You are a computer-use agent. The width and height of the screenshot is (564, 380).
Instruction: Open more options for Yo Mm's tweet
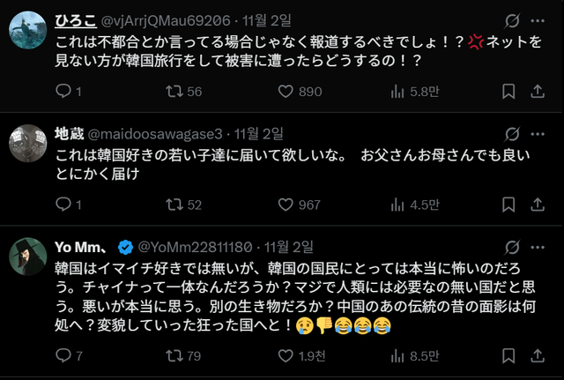537,246
